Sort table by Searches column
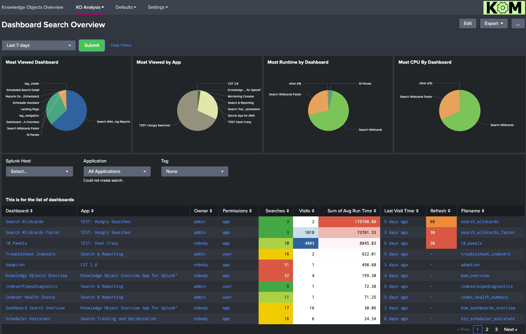 tap(277, 211)
